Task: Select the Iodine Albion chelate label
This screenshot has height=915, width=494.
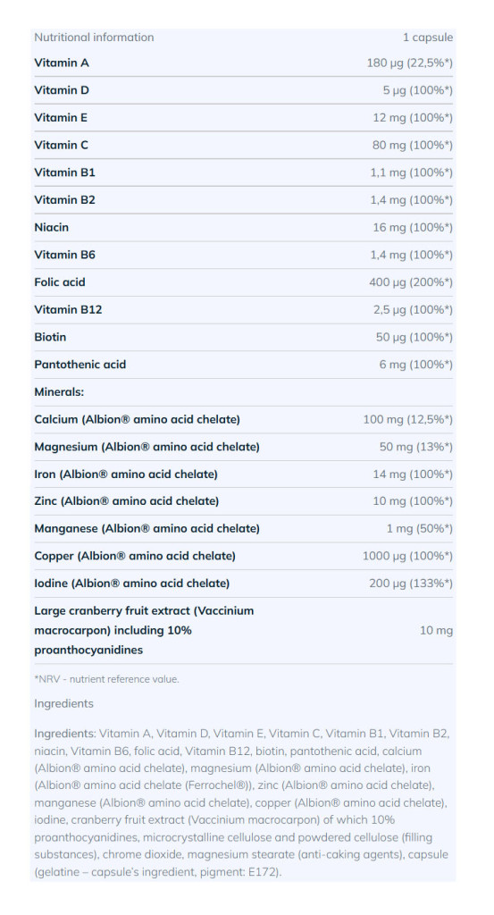Action: coord(132,583)
